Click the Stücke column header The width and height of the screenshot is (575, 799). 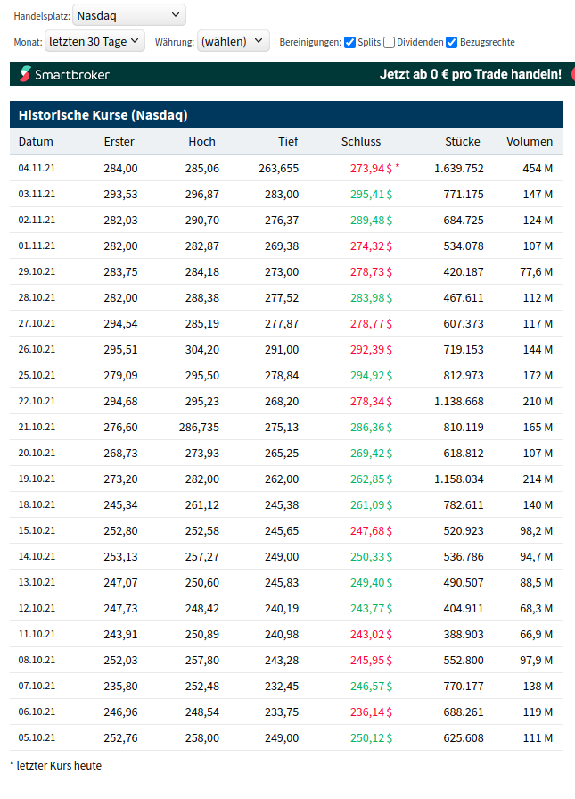(463, 141)
